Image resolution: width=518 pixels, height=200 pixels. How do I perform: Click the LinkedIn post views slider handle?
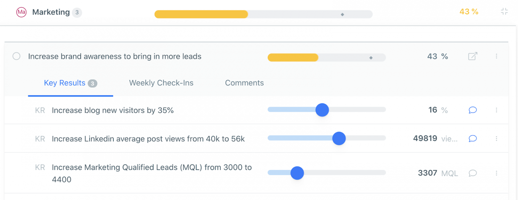[x=339, y=138]
